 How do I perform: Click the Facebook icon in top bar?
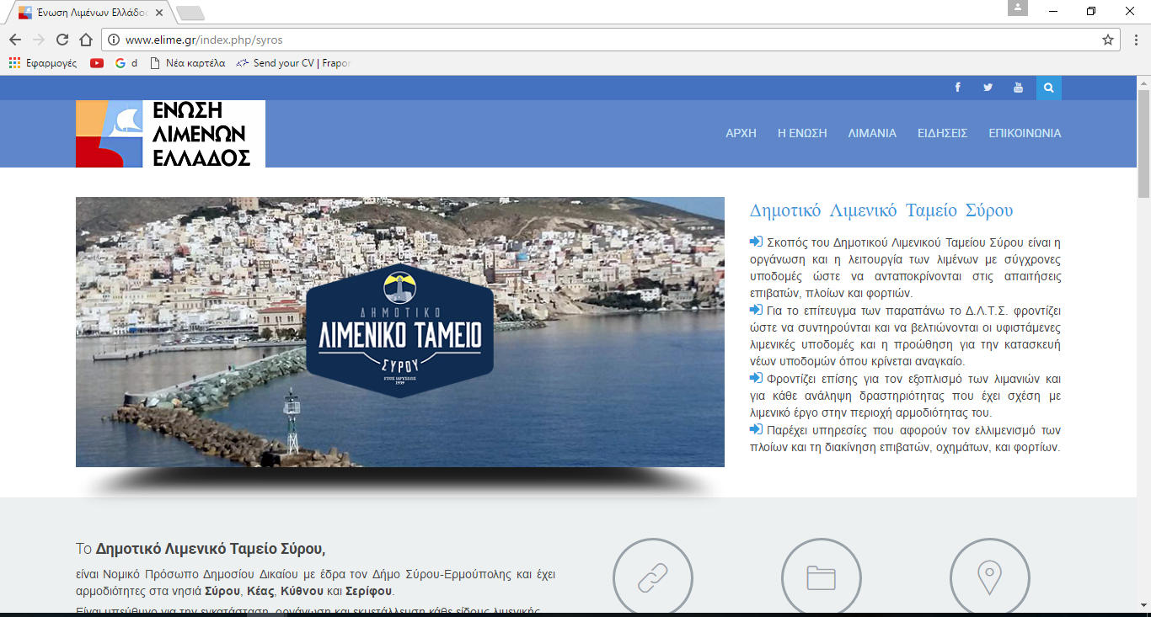tap(957, 88)
